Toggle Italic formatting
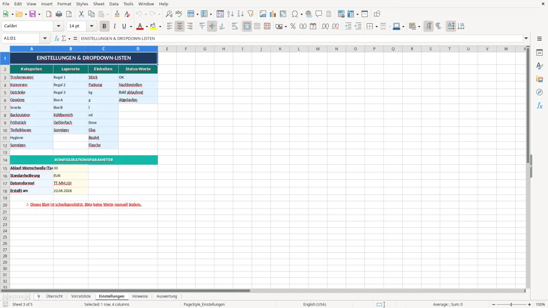This screenshot has height=308, width=548. (x=115, y=26)
